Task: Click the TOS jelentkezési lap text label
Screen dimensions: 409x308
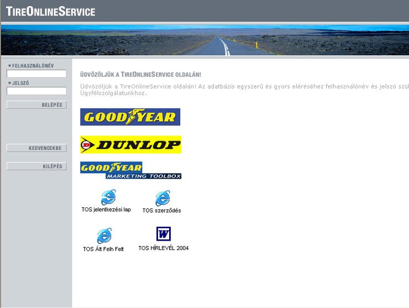Action: (106, 210)
